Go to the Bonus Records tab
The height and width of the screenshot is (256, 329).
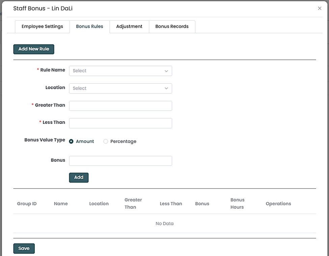click(x=172, y=26)
